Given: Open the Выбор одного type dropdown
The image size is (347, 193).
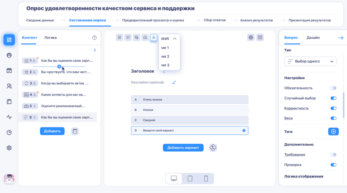Looking at the screenshot, I should 310,61.
